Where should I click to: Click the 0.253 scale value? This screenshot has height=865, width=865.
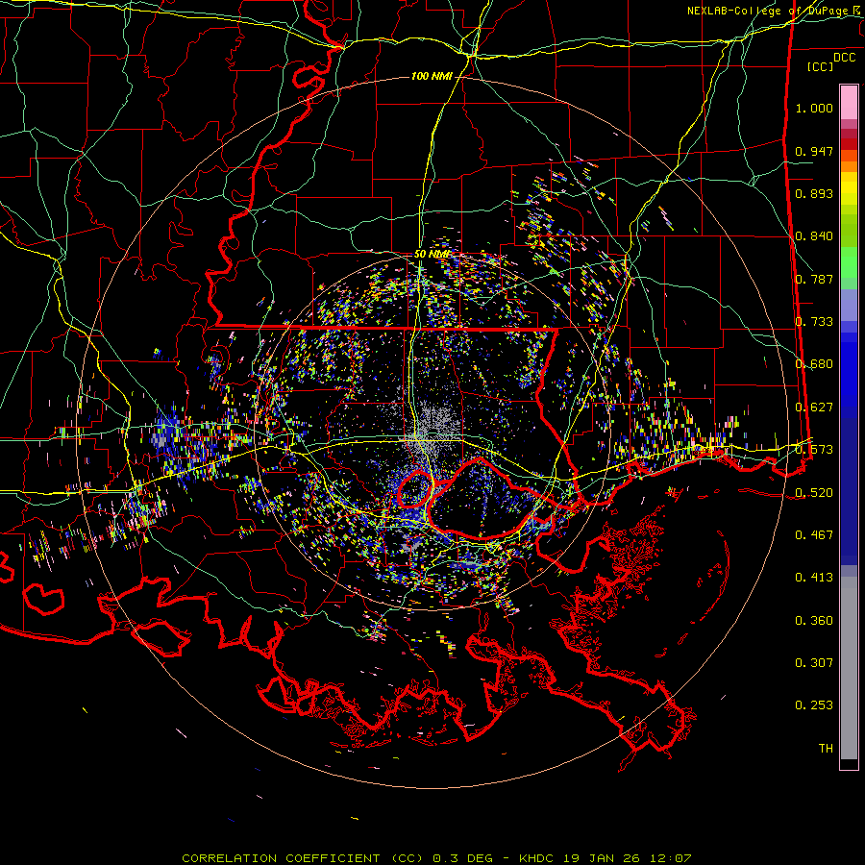pyautogui.click(x=814, y=705)
